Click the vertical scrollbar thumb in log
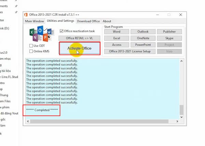The width and height of the screenshot is (205, 146). pyautogui.click(x=181, y=110)
